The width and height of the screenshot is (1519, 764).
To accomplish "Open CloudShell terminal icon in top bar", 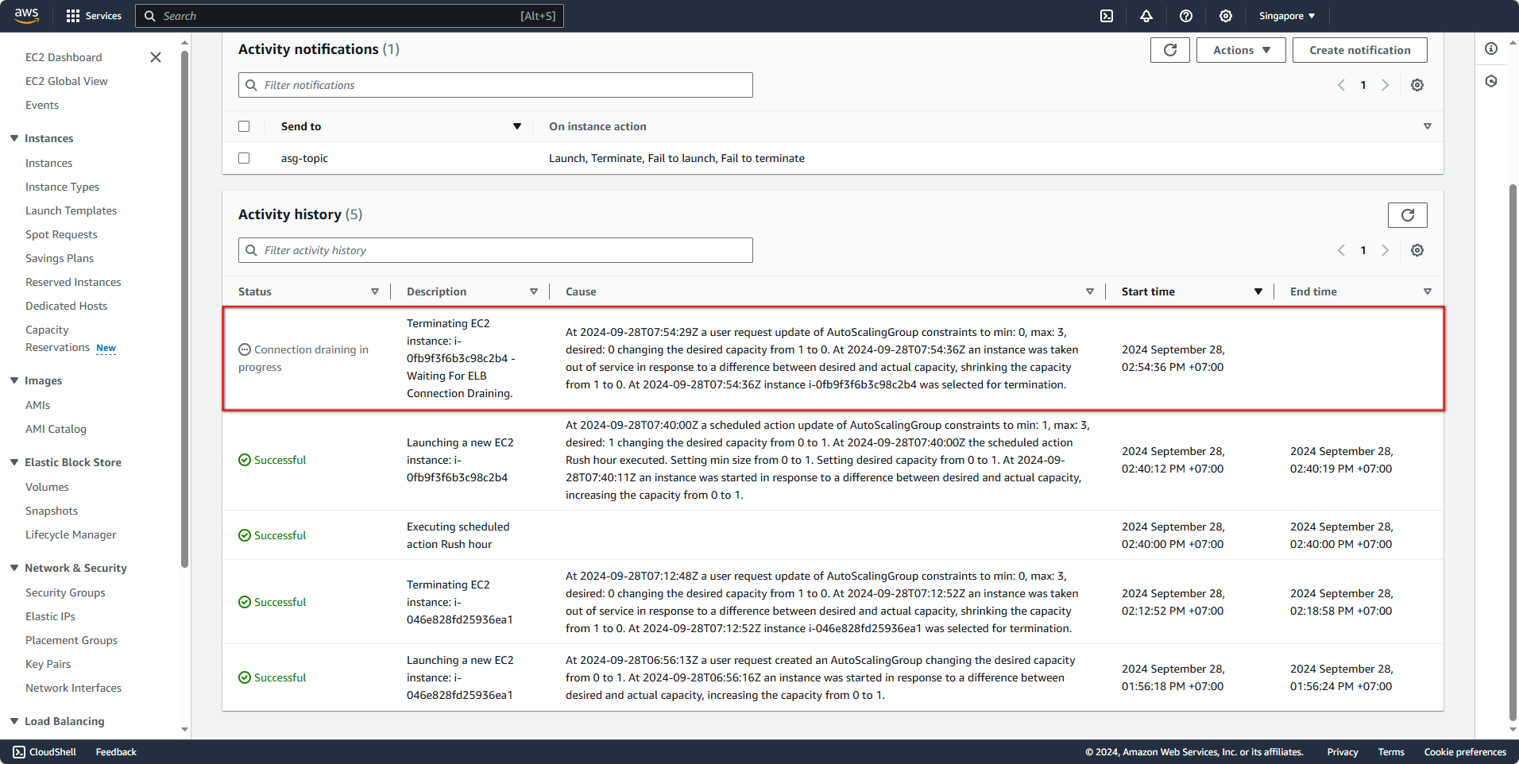I will (1106, 16).
